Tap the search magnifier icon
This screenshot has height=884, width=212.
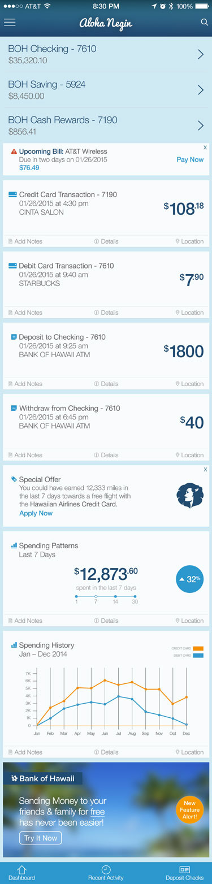pos(204,22)
